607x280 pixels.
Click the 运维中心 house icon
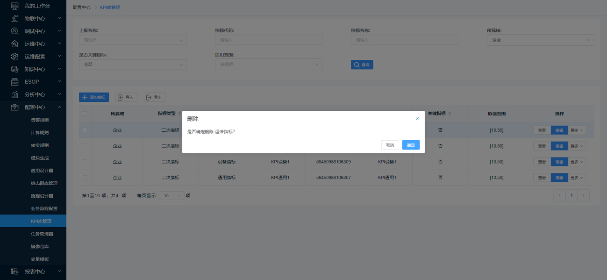14,44
